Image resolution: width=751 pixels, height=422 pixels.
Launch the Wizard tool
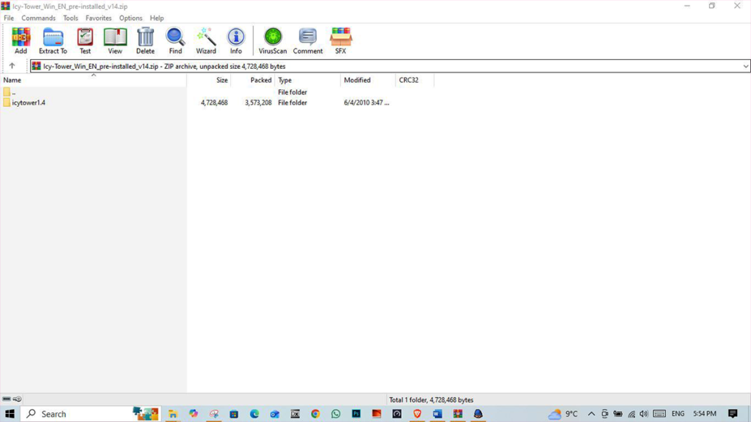tap(206, 40)
